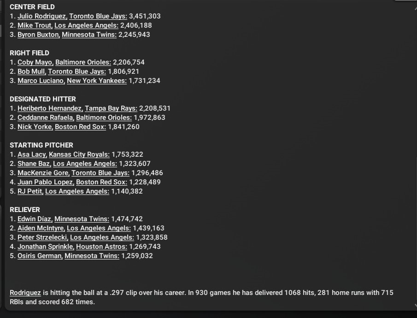Image resolution: width=417 pixels, height=318 pixels.
Task: Click Marco Luciano's name
Action: point(41,81)
